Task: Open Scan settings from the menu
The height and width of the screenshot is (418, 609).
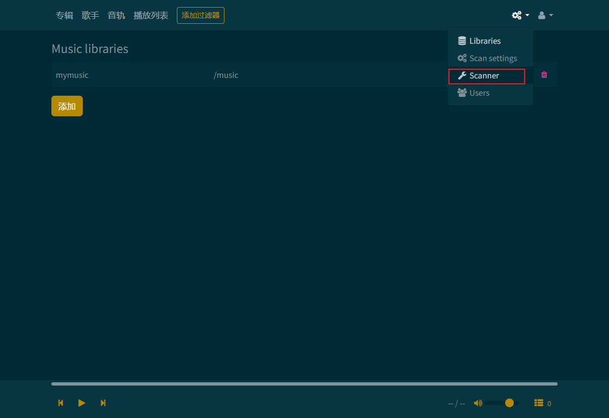Action: (490, 58)
